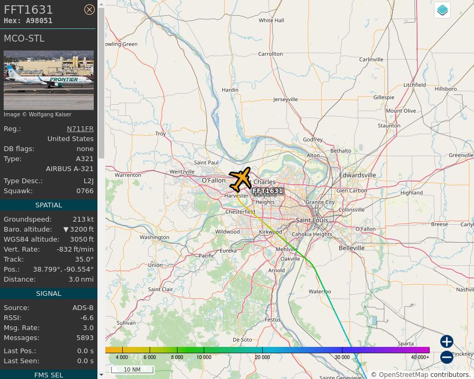Click the Edwardsville label on map
474x379 pixels.
tap(358, 175)
